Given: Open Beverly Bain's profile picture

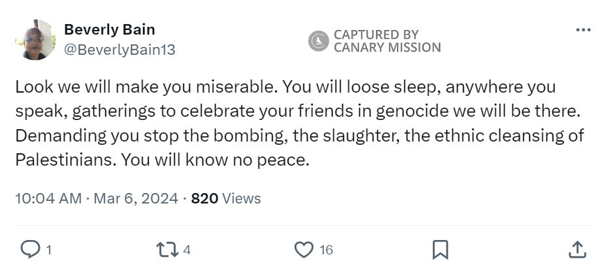Looking at the screenshot, I should click(x=35, y=40).
